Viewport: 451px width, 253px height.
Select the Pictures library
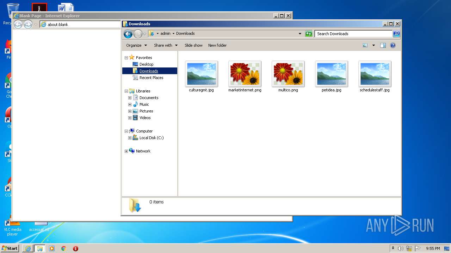coord(146,111)
